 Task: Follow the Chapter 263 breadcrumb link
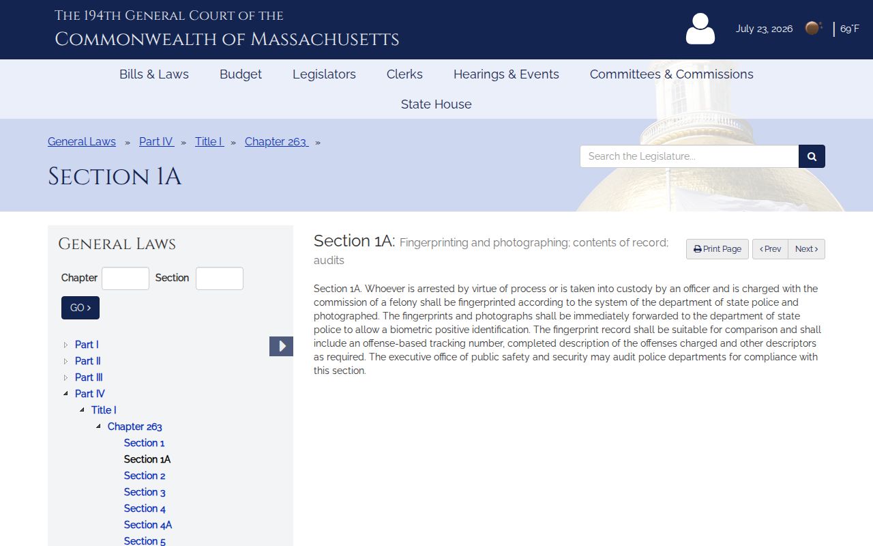[276, 141]
